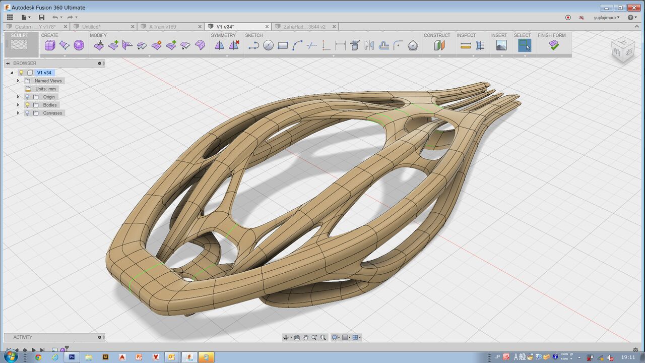The height and width of the screenshot is (363, 645).
Task: Toggle Origin folder visibility lightbulb
Action: (27, 97)
